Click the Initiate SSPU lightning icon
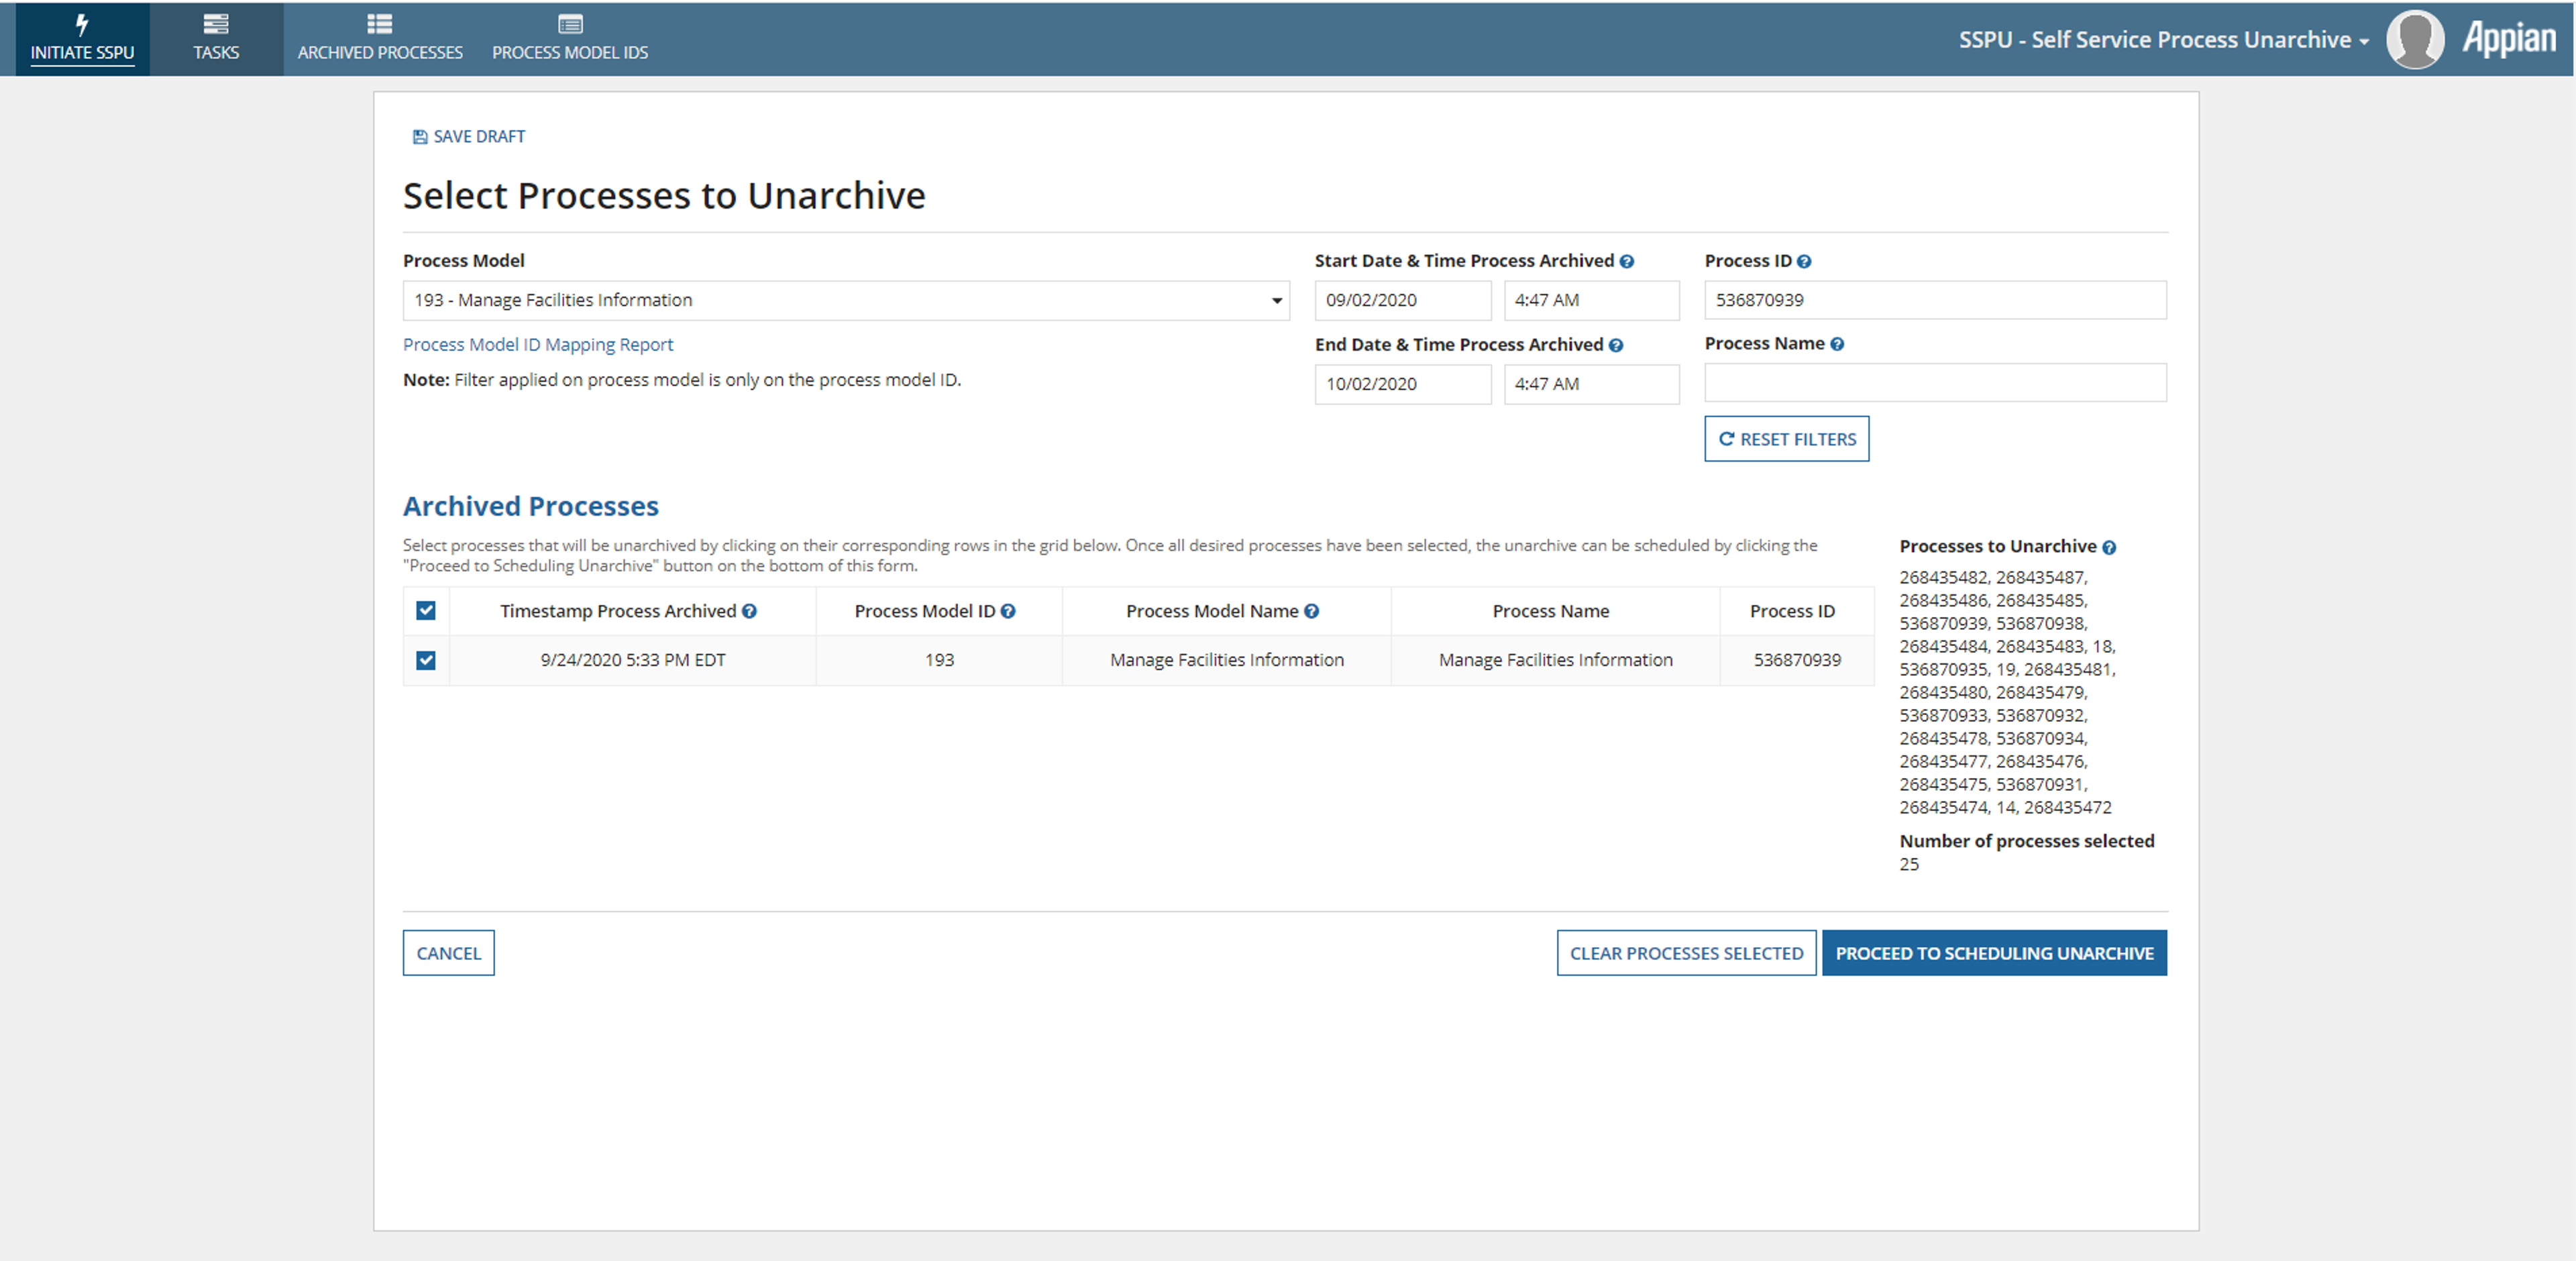Screen dimensions: 2576x1261 coord(82,24)
